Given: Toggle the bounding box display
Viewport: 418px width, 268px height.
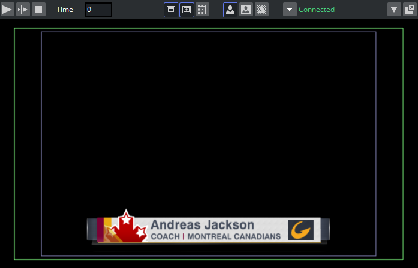Looking at the screenshot, I should coord(202,10).
